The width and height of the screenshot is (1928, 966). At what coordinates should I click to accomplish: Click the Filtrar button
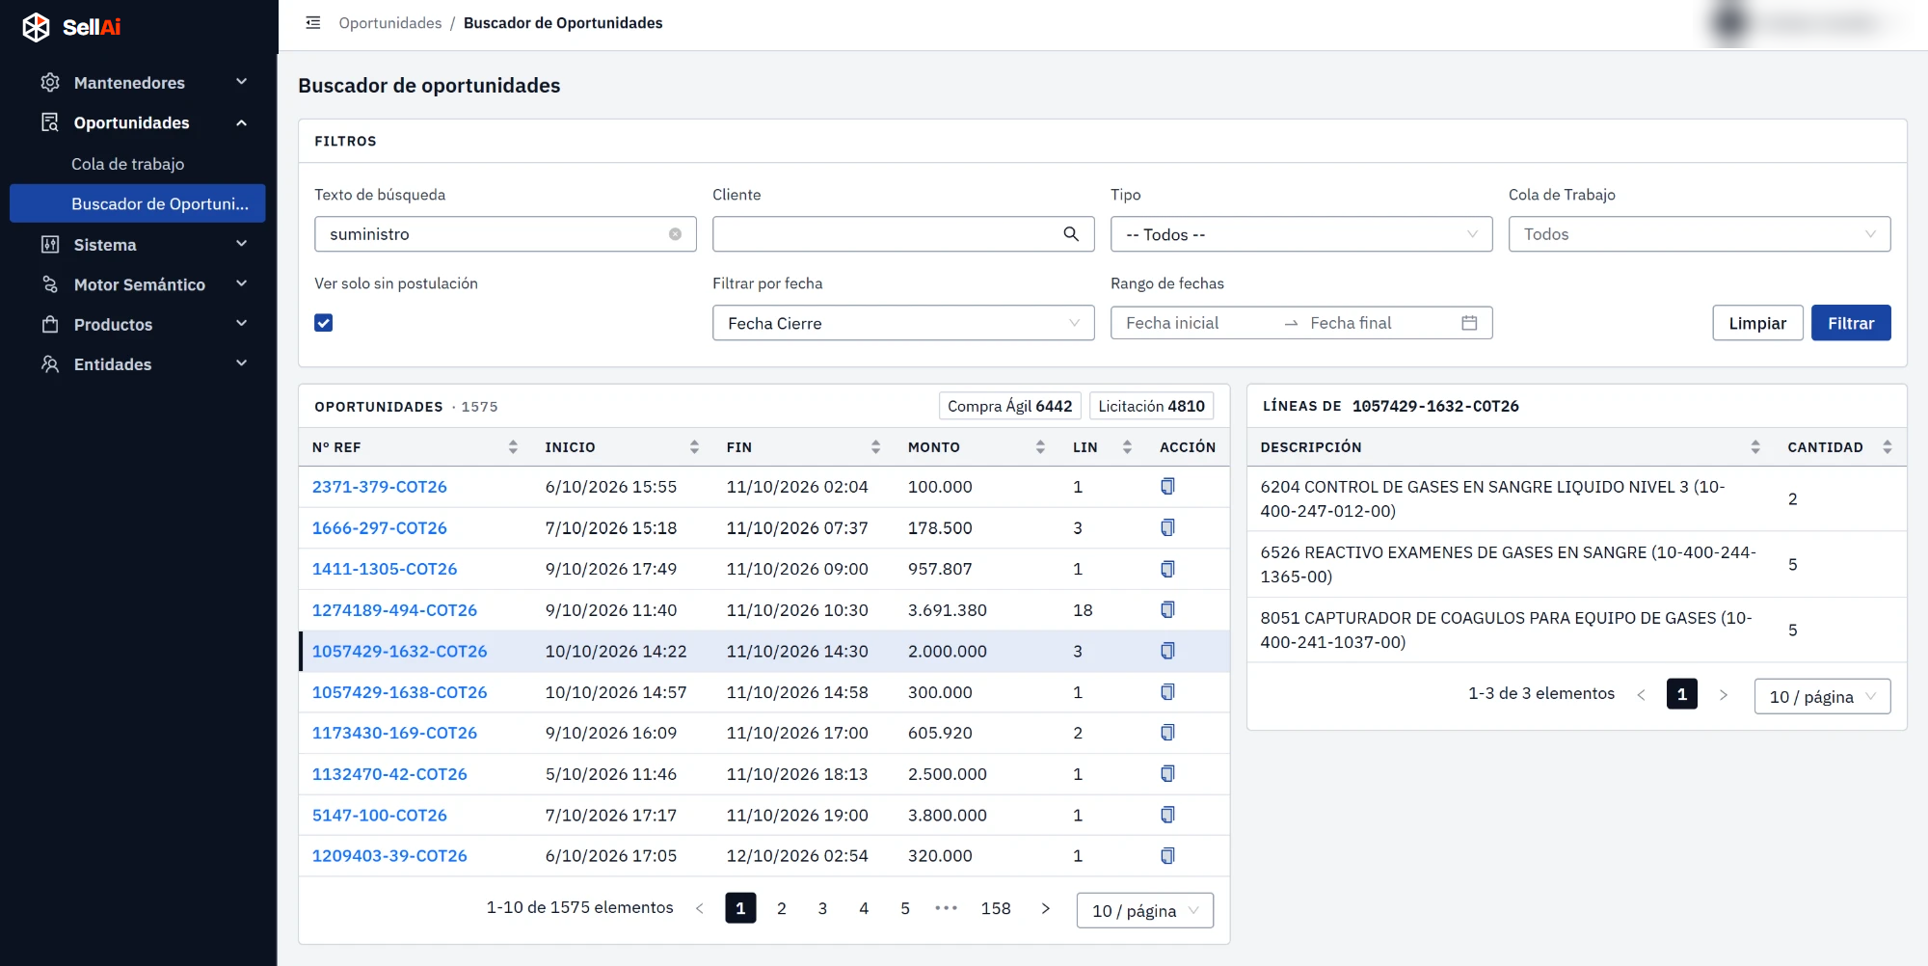(1851, 323)
